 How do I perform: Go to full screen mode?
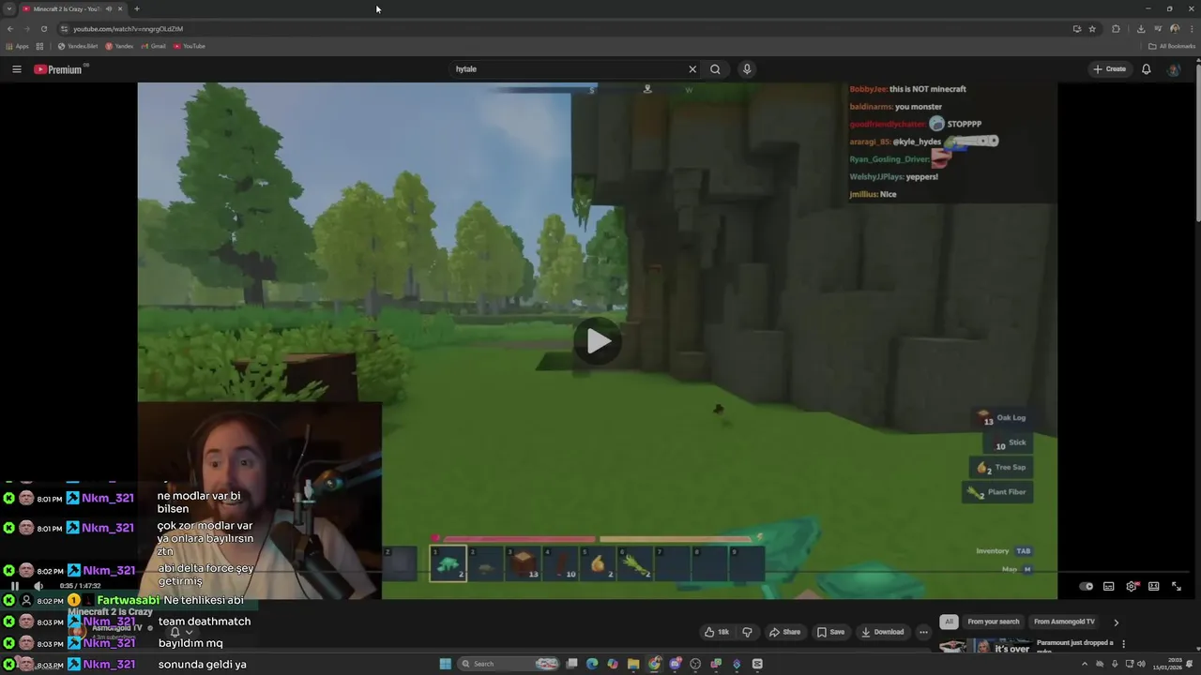(x=1177, y=587)
